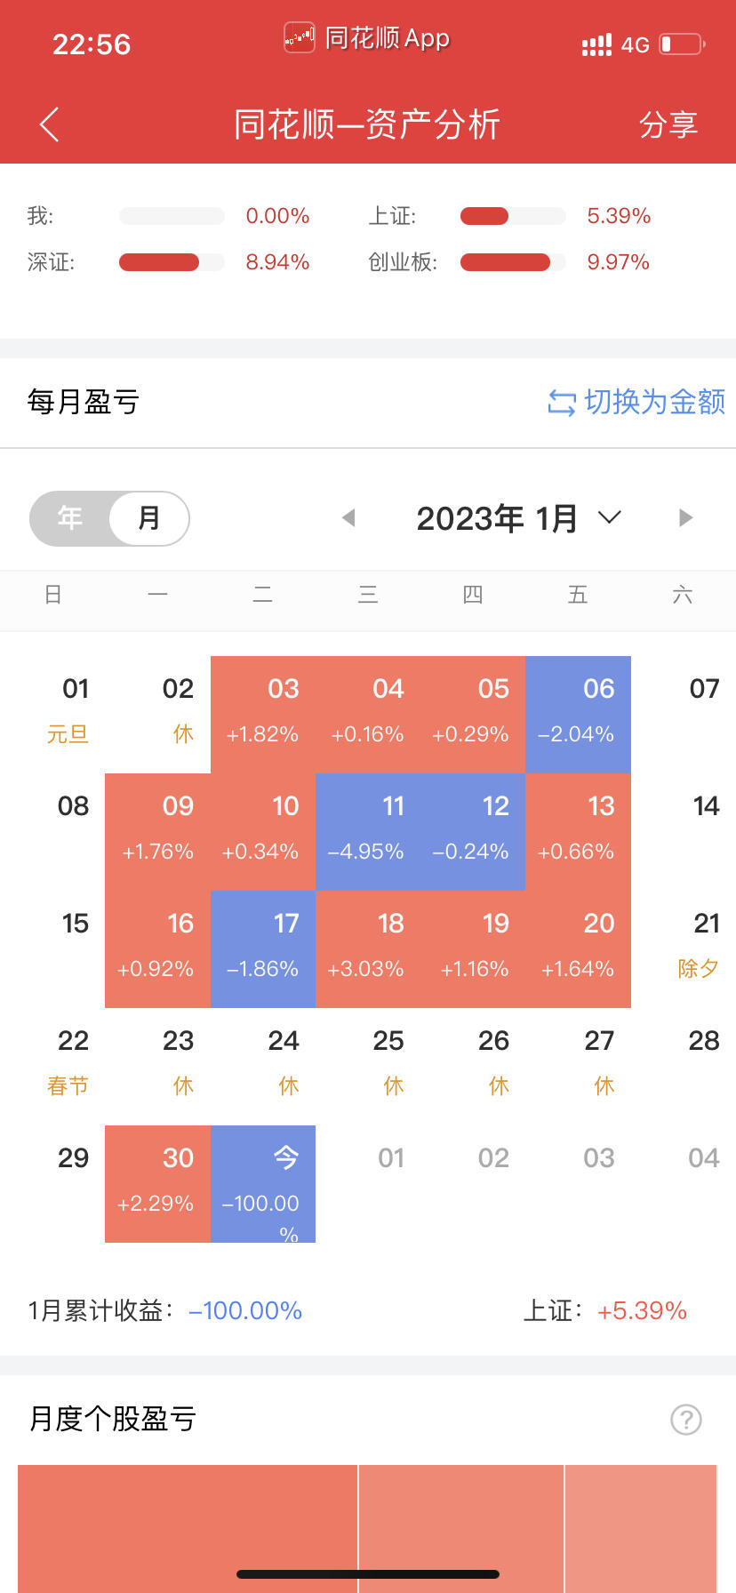This screenshot has height=1593, width=736.
Task: Return to 同花顺 App via top breadcrumb
Action: pyautogui.click(x=367, y=38)
